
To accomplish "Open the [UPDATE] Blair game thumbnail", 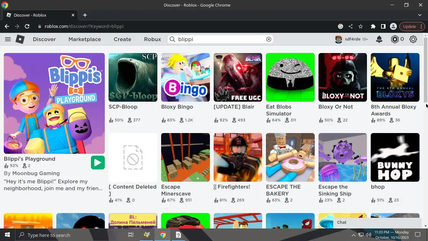I will (238, 77).
